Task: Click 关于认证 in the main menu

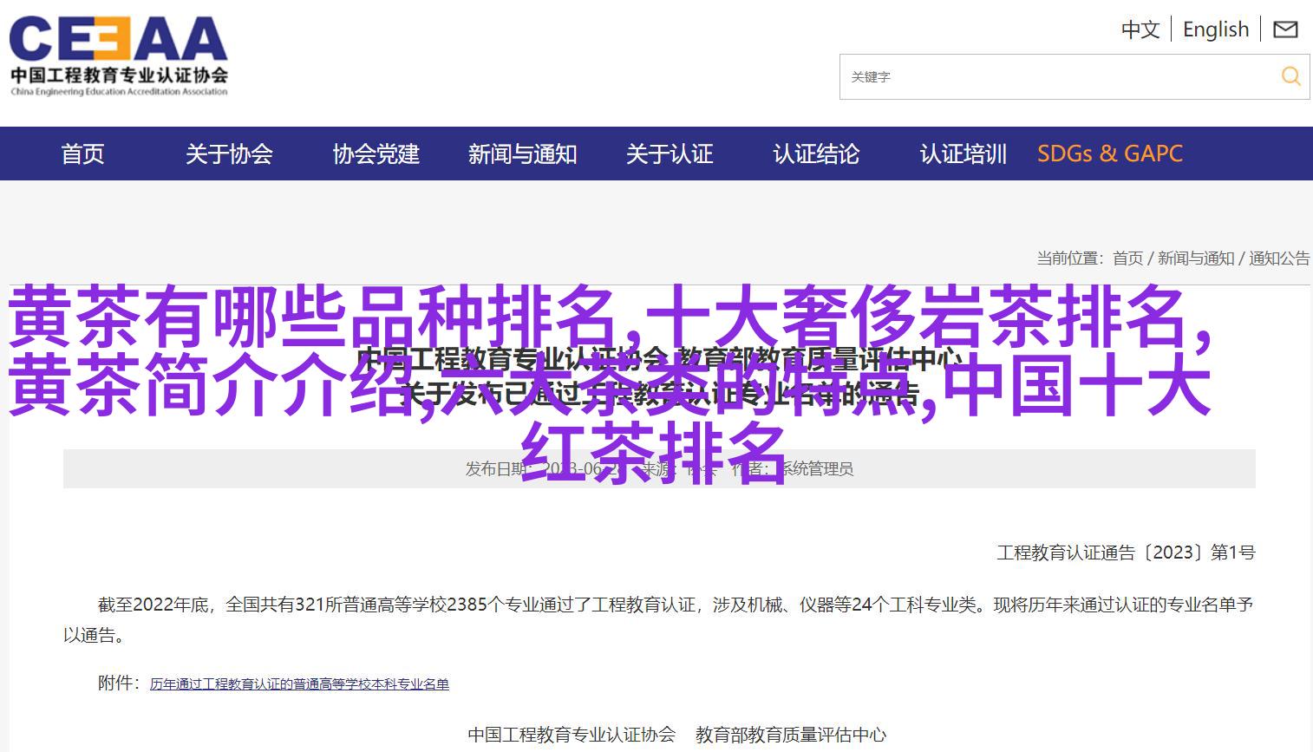Action: click(x=669, y=154)
